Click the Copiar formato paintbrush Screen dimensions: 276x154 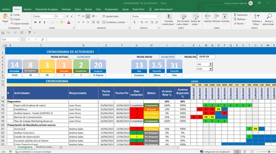[x=12, y=24]
